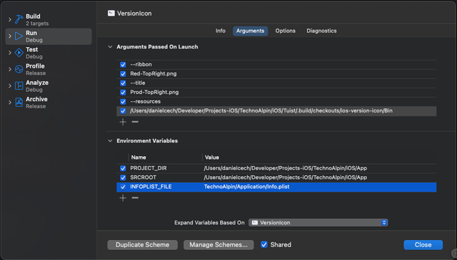Click the PROJECT_DIR path value
This screenshot has height=260, width=457.
[x=286, y=168]
